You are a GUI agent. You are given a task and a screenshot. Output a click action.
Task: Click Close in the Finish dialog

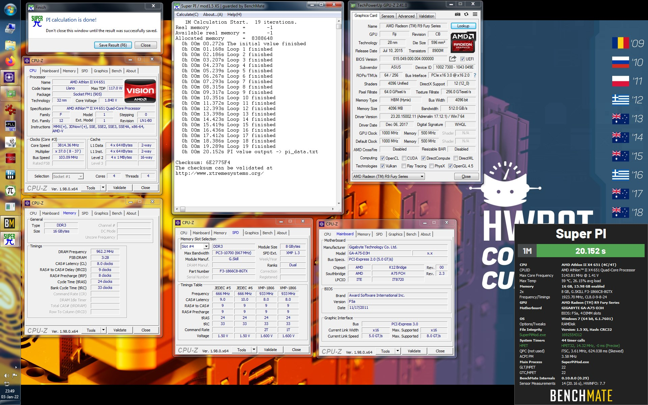(146, 45)
